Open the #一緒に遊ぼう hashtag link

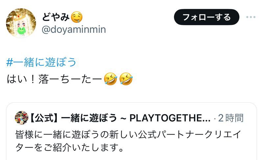(x=41, y=62)
